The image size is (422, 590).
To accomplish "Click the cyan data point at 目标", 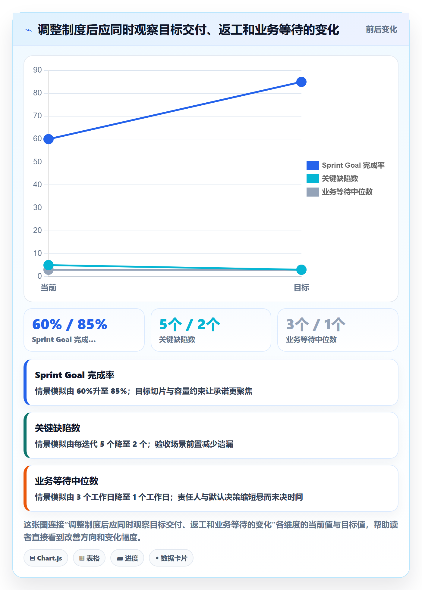I will pyautogui.click(x=301, y=270).
